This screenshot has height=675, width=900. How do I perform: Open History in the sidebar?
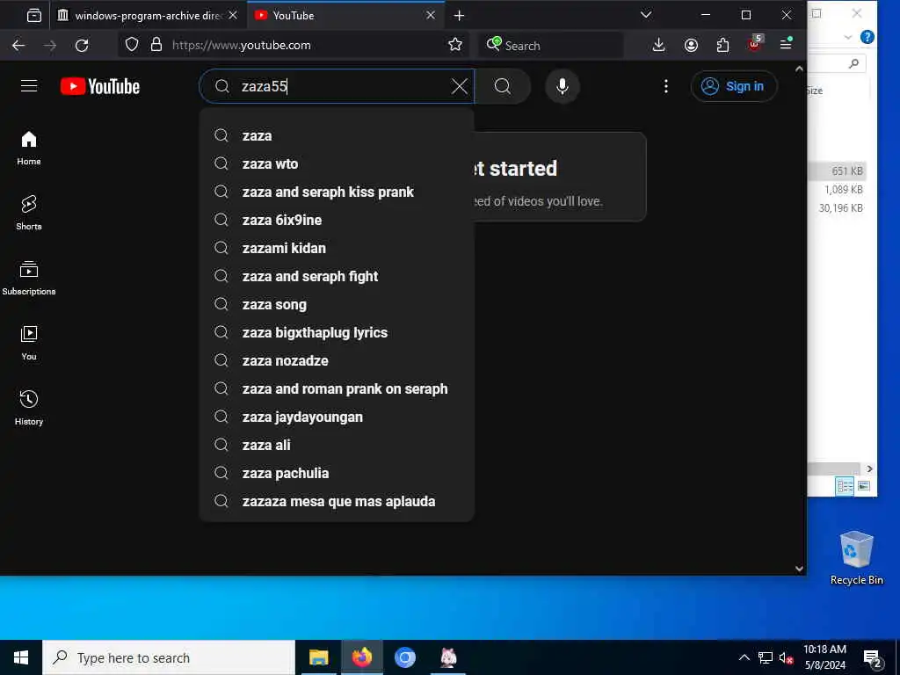29,408
